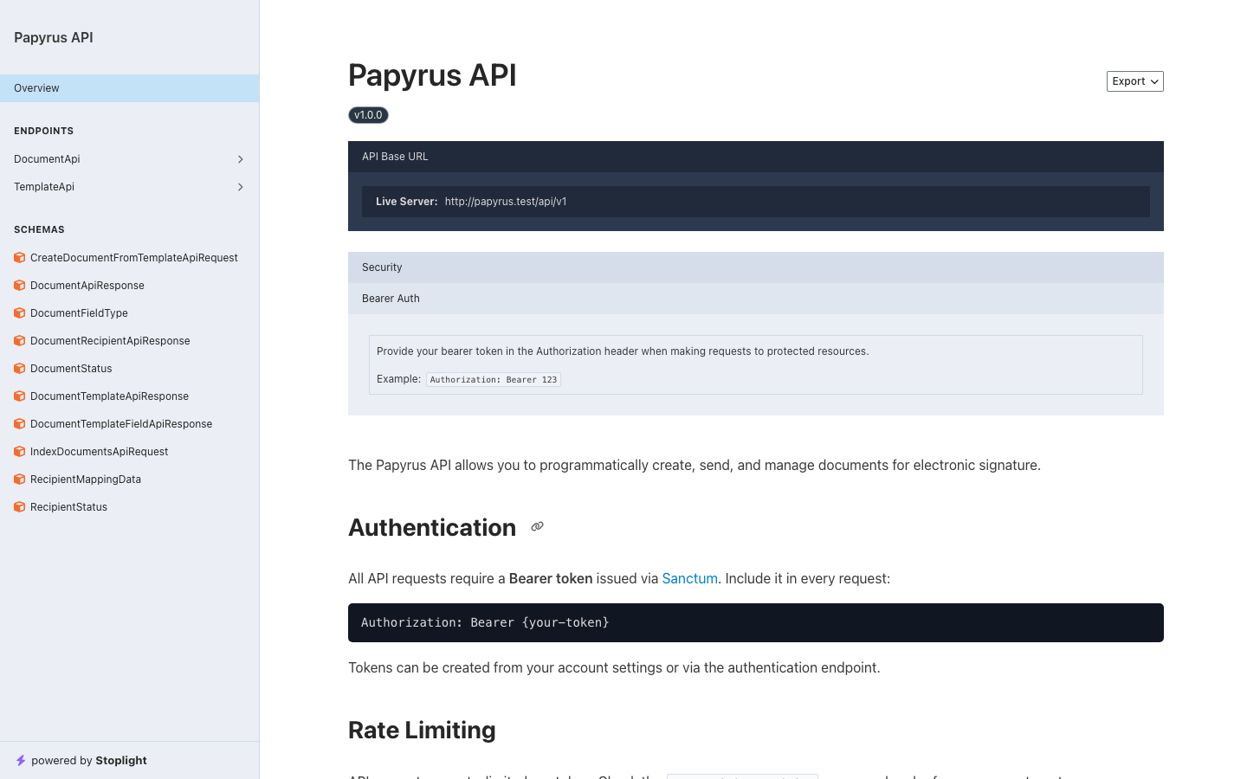Select the RecipientMappingData schema icon
Screen dimensions: 1247x779
pyautogui.click(x=19, y=479)
